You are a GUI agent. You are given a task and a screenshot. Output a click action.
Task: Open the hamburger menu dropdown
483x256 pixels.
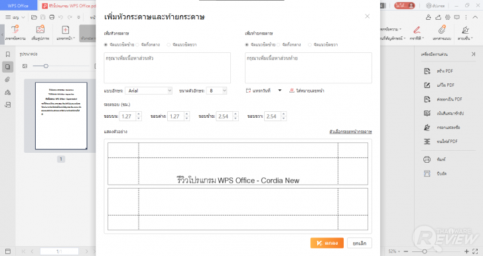(x=15, y=17)
